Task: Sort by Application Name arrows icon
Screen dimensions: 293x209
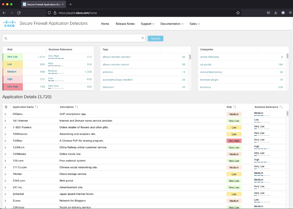Action: coord(37,107)
